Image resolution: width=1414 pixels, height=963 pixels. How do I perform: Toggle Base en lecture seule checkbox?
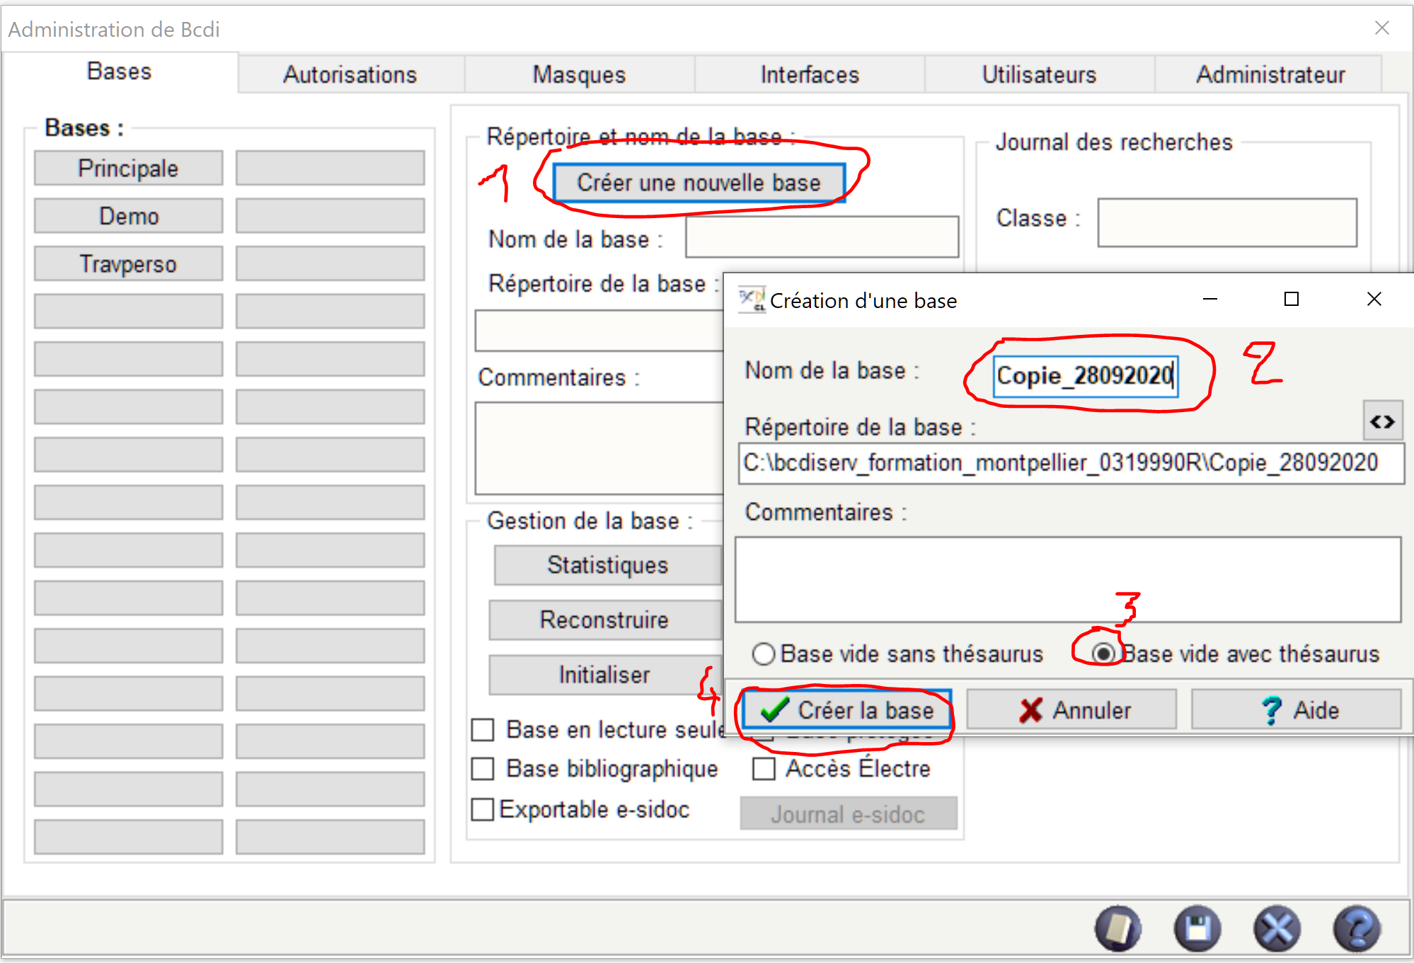(483, 729)
